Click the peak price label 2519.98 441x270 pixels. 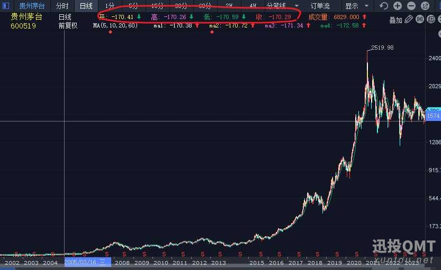point(382,48)
